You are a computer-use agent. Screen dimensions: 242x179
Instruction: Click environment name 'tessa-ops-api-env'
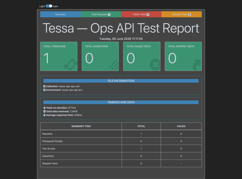(x=72, y=90)
